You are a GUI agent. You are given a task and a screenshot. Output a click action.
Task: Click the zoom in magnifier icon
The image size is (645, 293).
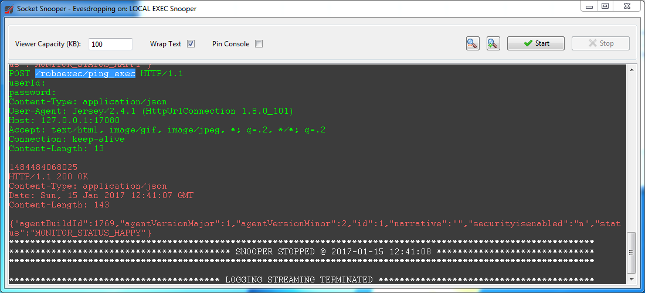click(x=493, y=43)
